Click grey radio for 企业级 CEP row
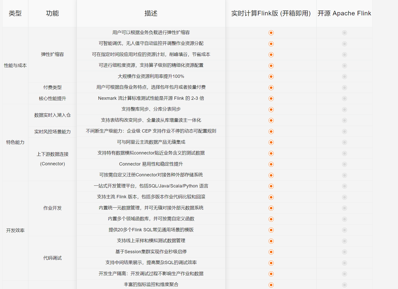Viewport: 398px width, 289px height. point(345,132)
